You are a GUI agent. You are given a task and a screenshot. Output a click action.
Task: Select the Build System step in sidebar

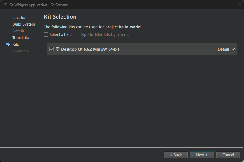click(24, 24)
